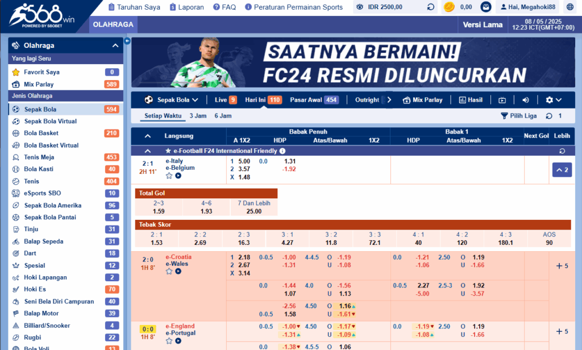The width and height of the screenshot is (582, 350).
Task: Collapse the Olahraga sidebar panel
Action: [x=115, y=45]
